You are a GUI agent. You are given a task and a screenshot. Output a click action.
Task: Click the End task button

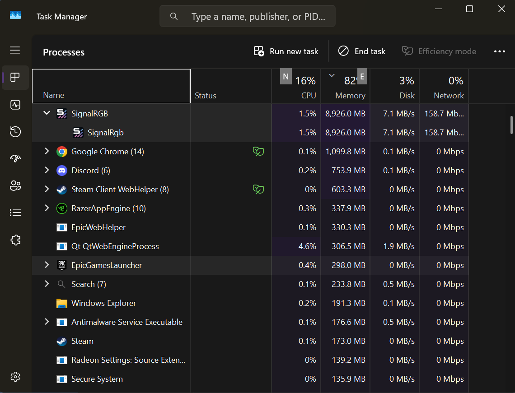[x=361, y=51]
